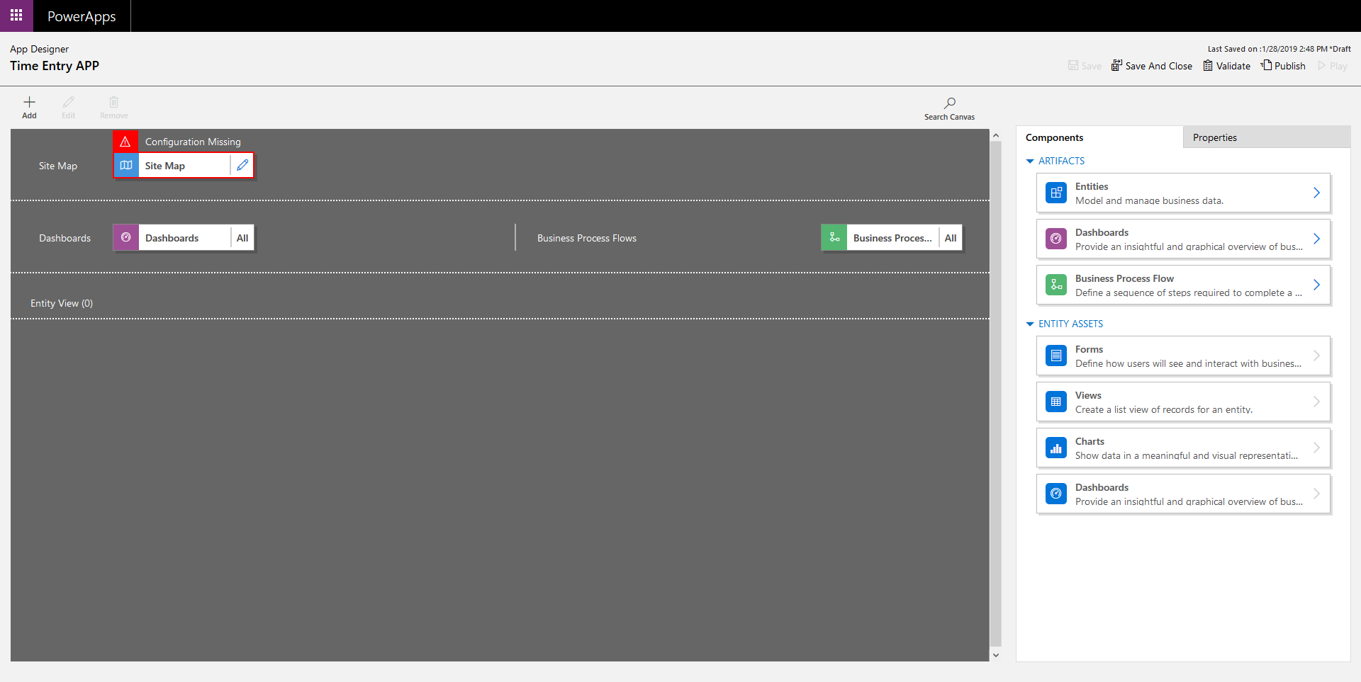Click the pencil icon next to Site Map
1361x682 pixels.
coord(242,165)
